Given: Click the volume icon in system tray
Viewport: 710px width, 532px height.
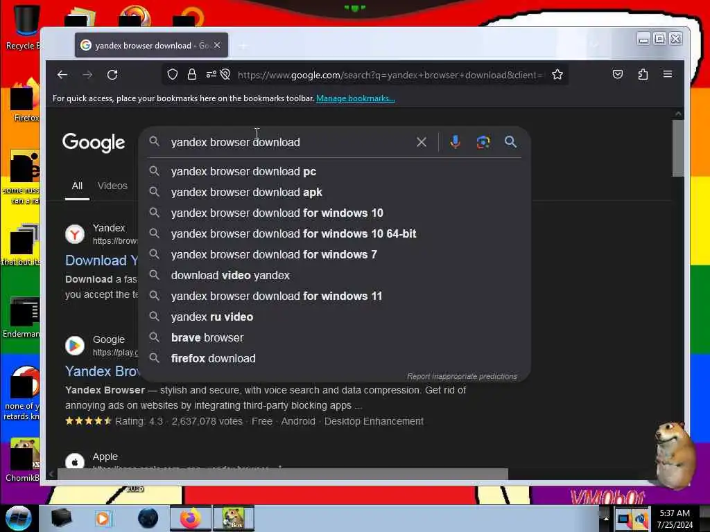Looking at the screenshot, I should coord(641,519).
